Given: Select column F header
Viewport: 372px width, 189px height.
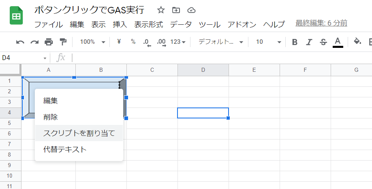Looking at the screenshot, I should coord(305,70).
